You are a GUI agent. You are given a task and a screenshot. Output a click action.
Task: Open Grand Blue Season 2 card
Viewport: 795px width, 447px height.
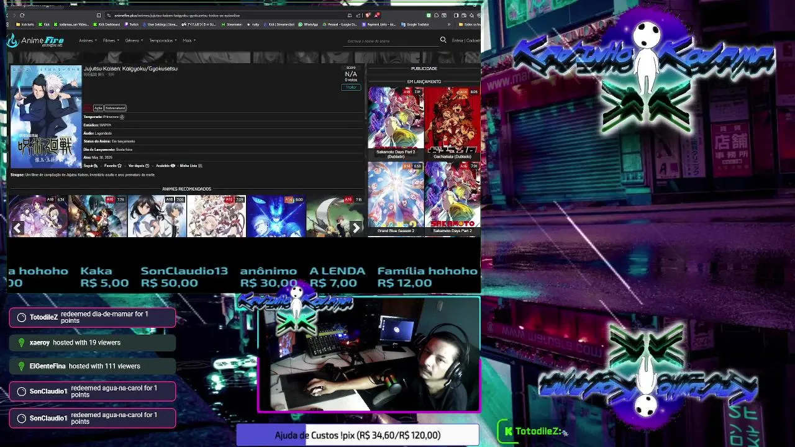click(x=396, y=197)
